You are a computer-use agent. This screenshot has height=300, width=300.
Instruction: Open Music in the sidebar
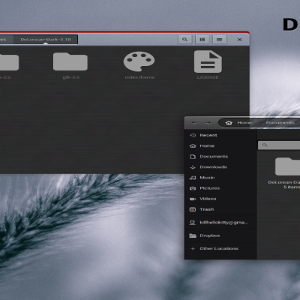click(x=220, y=178)
